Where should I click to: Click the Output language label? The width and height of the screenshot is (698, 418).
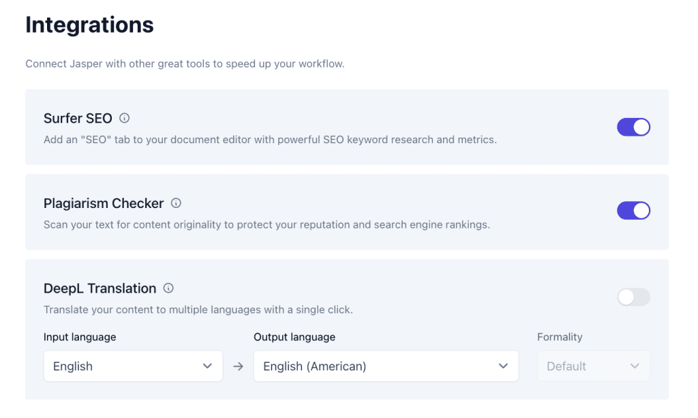294,337
